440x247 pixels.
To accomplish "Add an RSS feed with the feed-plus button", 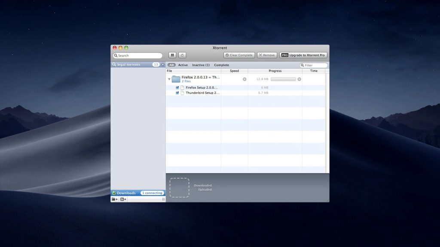I will click(123, 199).
